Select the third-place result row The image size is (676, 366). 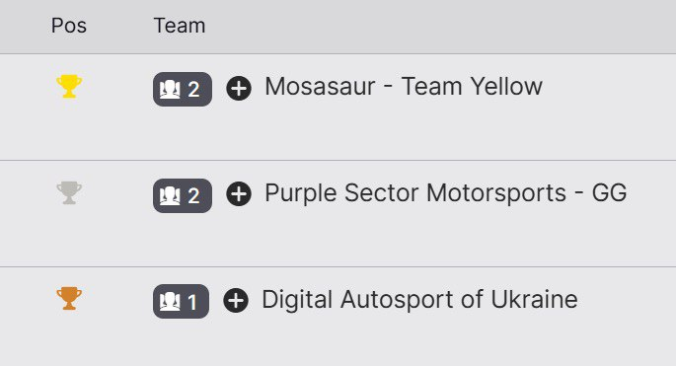click(338, 317)
